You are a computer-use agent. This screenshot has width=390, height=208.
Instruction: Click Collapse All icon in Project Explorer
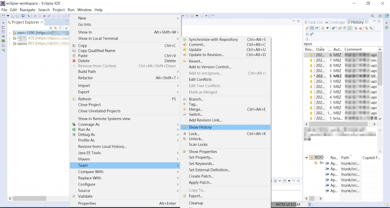tap(51, 28)
